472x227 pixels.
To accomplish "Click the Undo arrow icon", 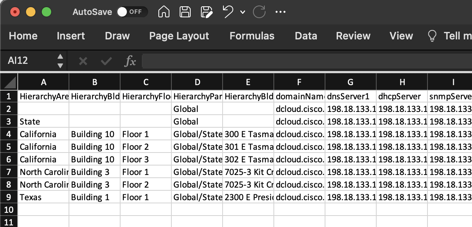I will coord(228,12).
